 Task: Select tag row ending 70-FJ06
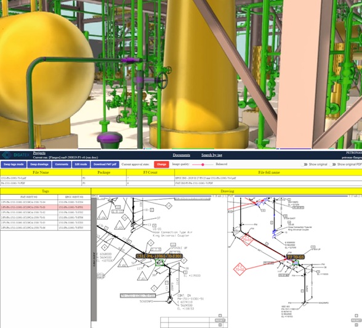click(x=46, y=218)
